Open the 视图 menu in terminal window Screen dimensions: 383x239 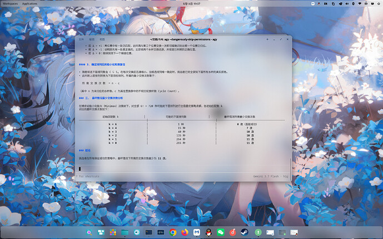pyautogui.click(x=102, y=39)
